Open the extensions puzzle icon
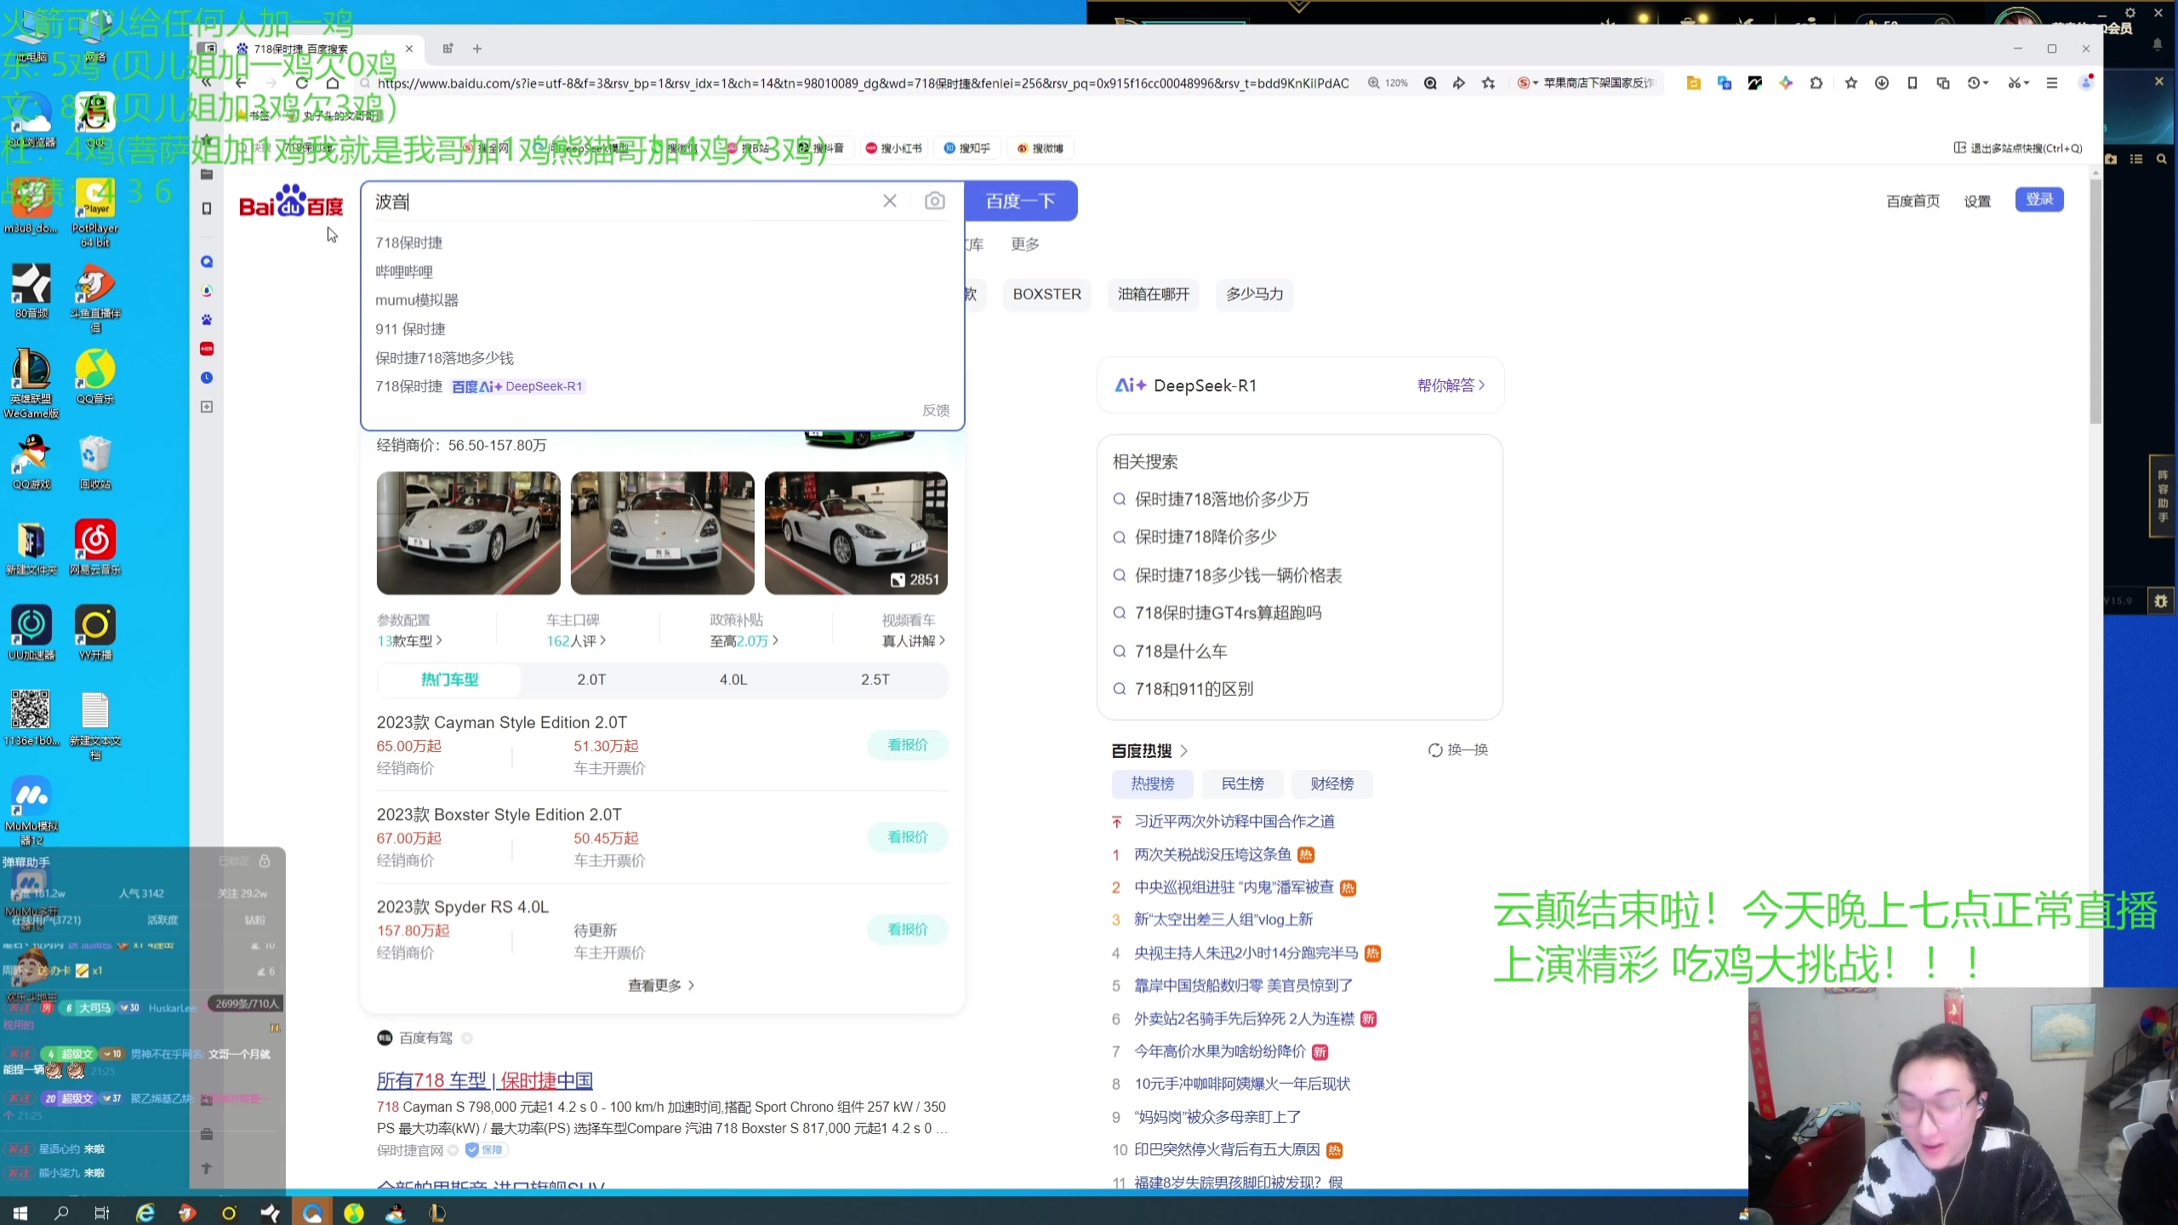The height and width of the screenshot is (1225, 2178). pyautogui.click(x=1816, y=83)
